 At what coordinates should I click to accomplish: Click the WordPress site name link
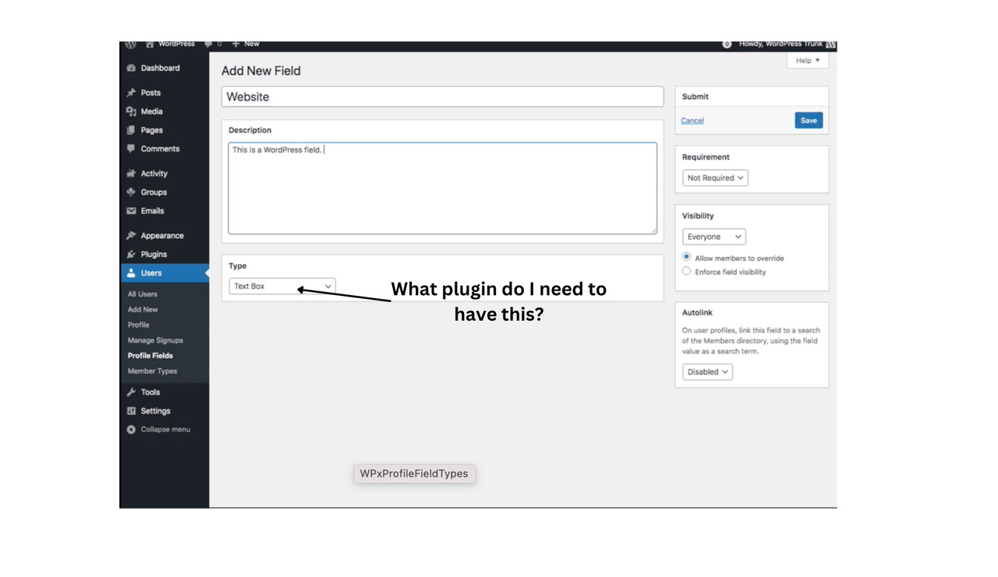(177, 44)
